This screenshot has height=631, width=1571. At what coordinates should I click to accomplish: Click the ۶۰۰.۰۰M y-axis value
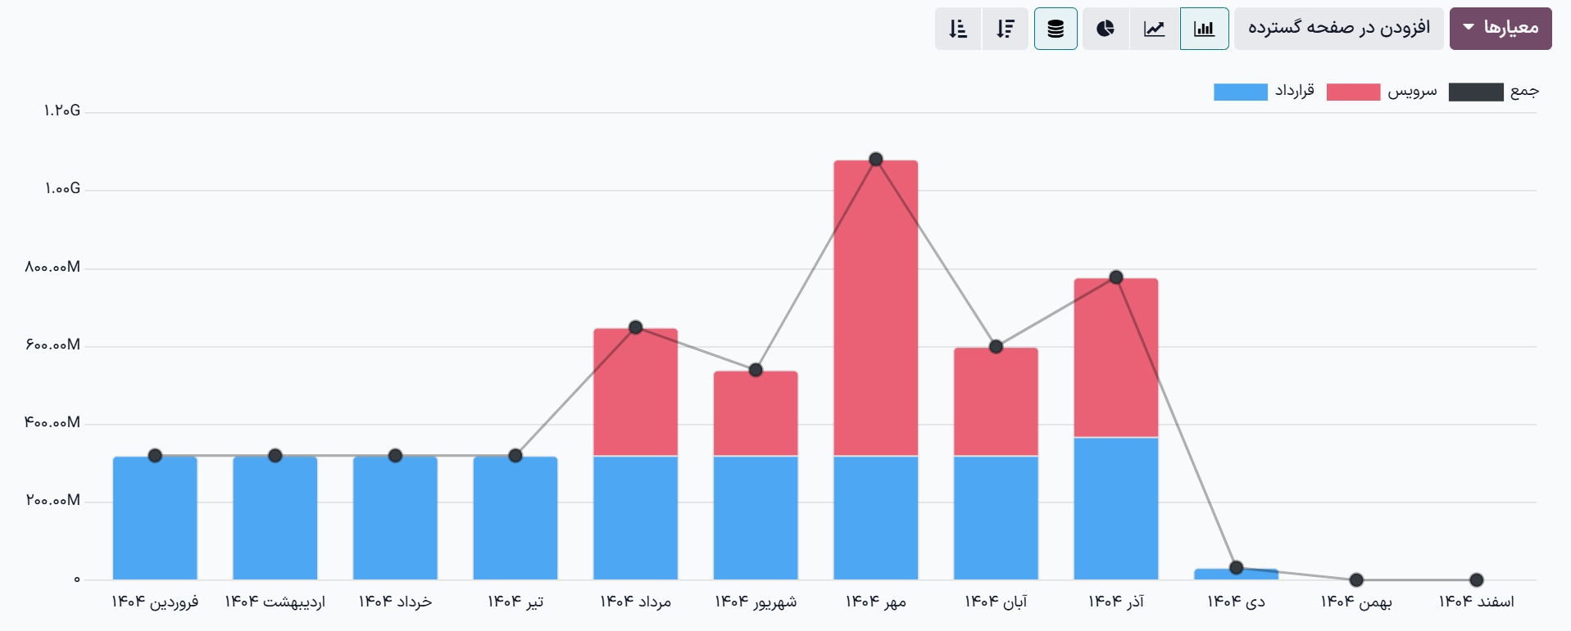52,345
